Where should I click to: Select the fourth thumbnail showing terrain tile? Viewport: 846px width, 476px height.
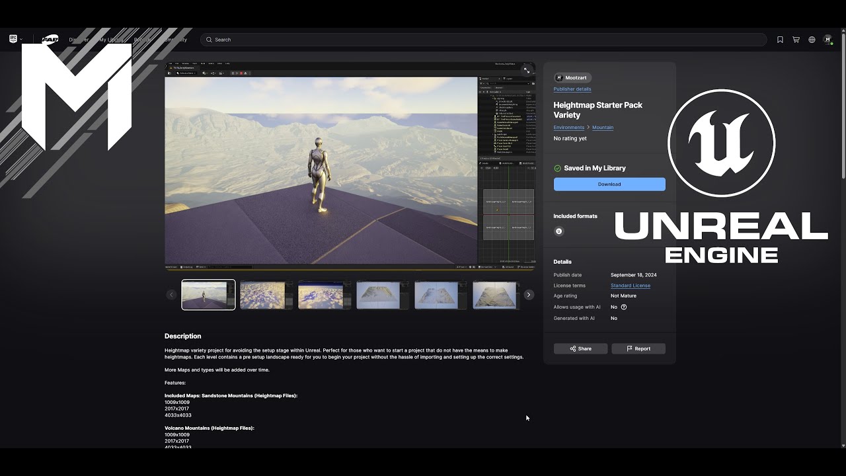pos(383,295)
